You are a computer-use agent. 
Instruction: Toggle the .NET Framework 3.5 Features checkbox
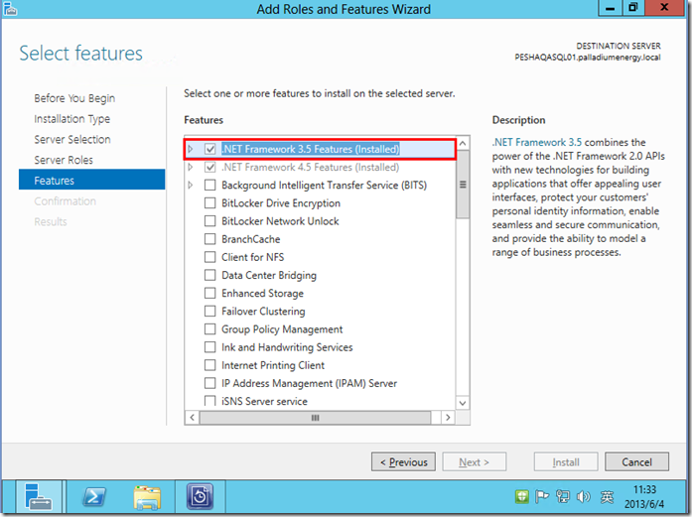pyautogui.click(x=210, y=149)
